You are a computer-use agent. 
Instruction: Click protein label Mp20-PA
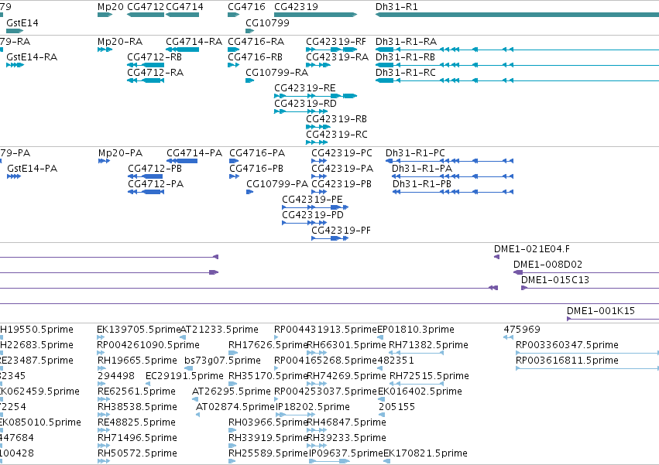pyautogui.click(x=120, y=153)
